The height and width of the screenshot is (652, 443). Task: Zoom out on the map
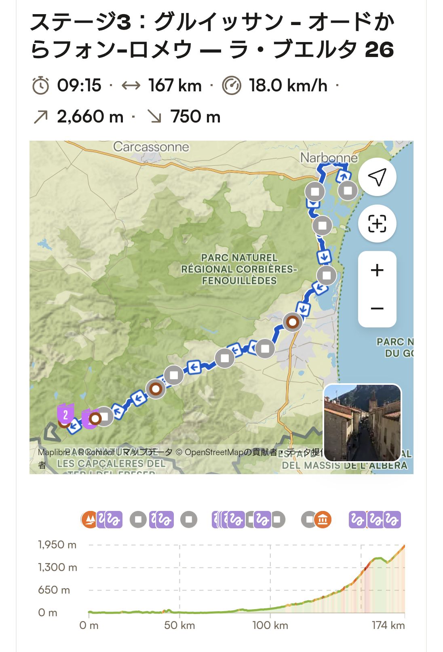(x=377, y=308)
